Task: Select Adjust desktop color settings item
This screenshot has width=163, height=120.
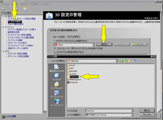Action: (x=19, y=35)
